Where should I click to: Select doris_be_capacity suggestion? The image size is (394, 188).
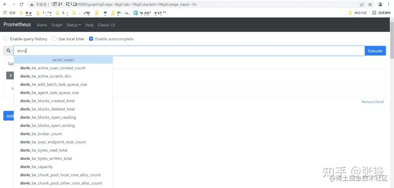(x=63, y=166)
